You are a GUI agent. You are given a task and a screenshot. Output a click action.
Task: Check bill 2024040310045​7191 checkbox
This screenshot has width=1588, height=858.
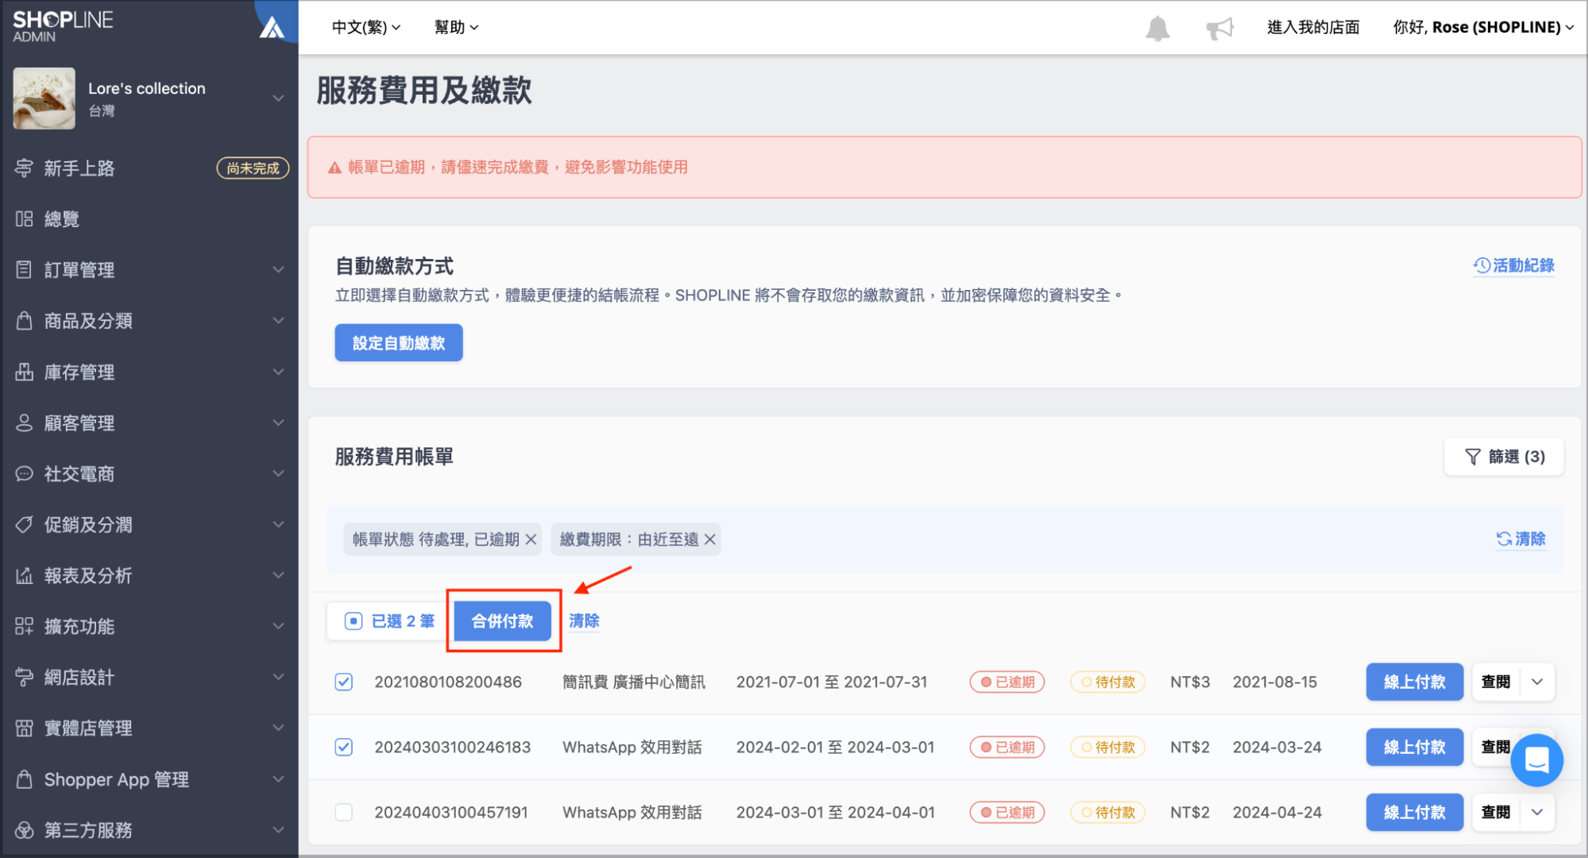(344, 812)
